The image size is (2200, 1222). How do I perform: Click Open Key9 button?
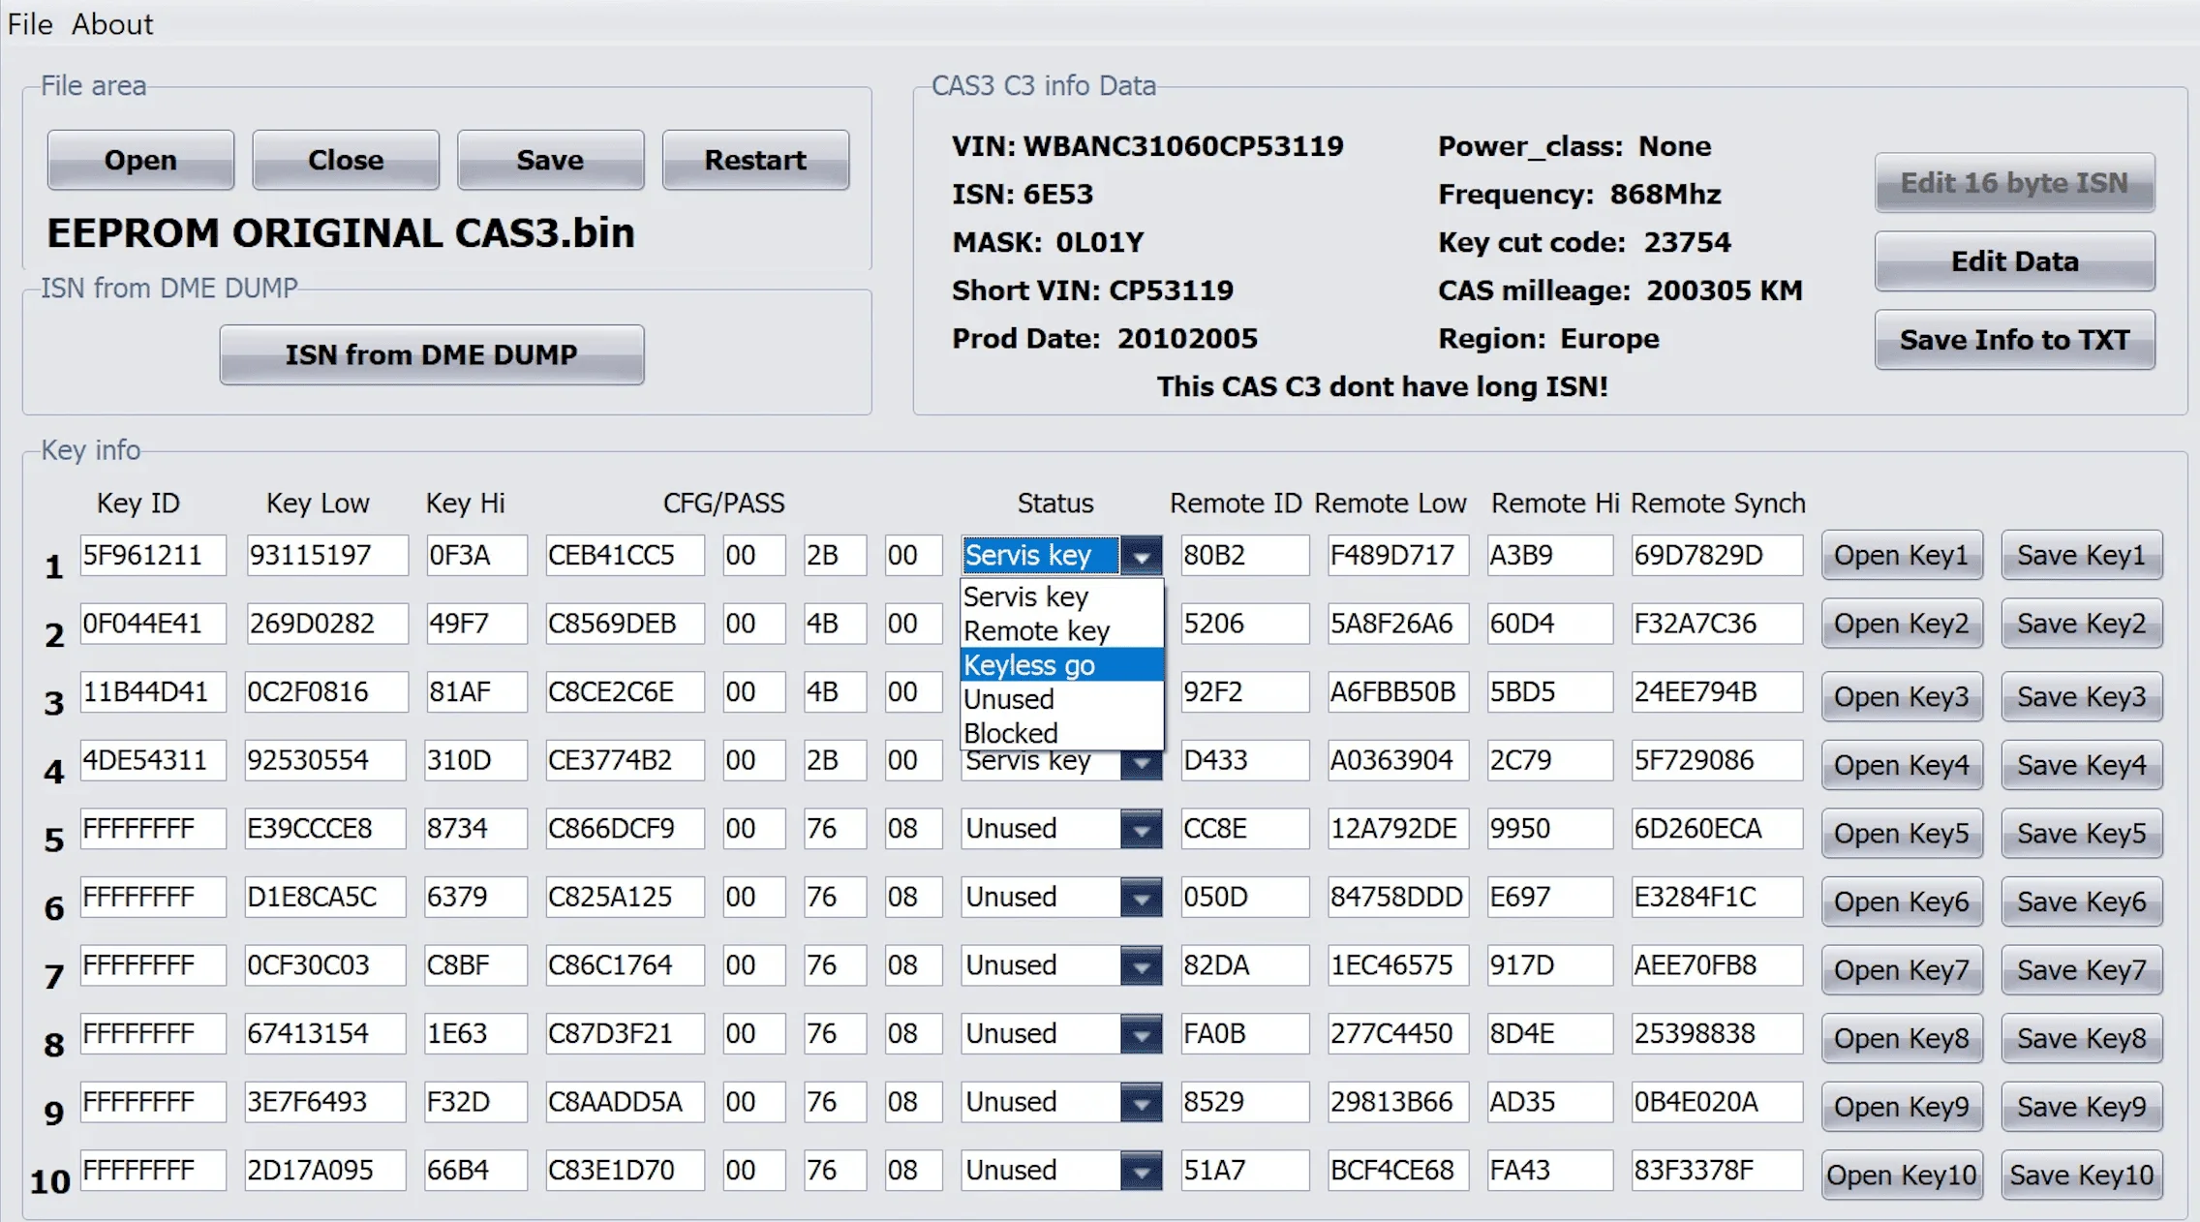tap(1902, 1106)
